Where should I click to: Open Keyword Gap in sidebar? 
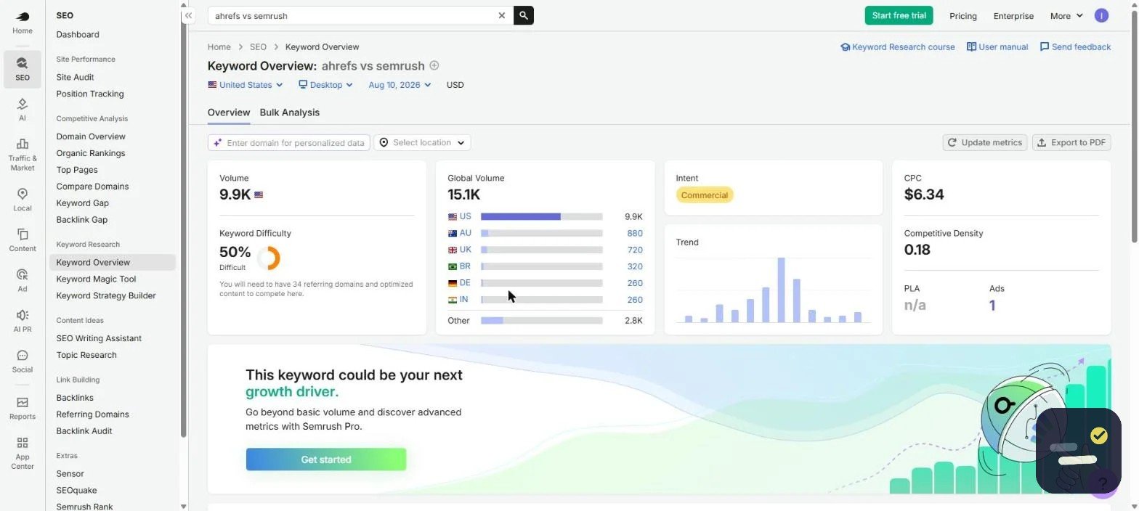[x=82, y=203]
